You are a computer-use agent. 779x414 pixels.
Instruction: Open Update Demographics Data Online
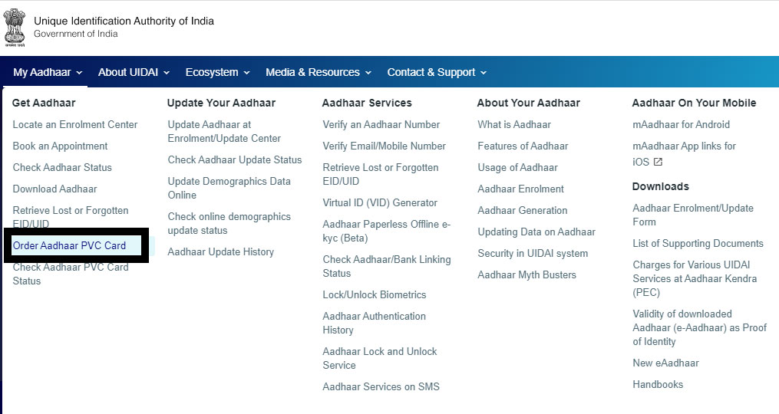click(229, 188)
